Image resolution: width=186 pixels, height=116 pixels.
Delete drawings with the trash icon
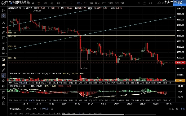(4, 103)
